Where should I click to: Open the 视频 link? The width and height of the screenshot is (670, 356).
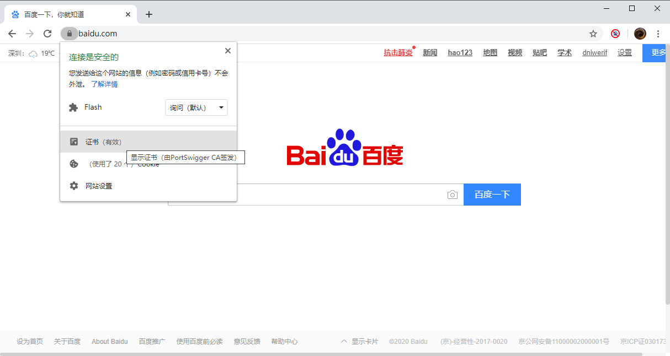click(x=515, y=53)
